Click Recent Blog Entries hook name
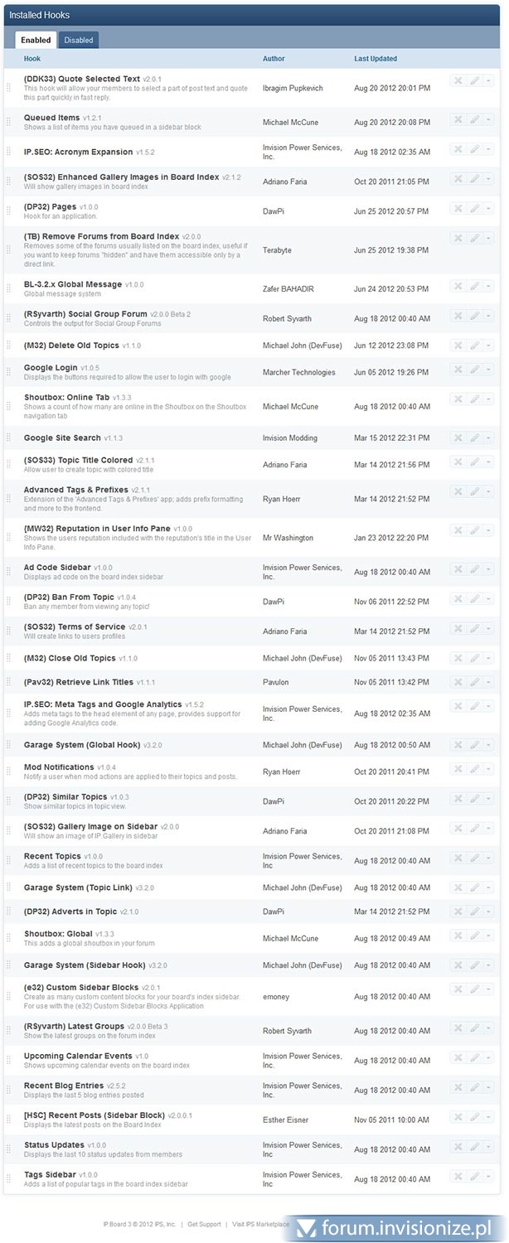The width and height of the screenshot is (509, 1243). (x=64, y=1086)
